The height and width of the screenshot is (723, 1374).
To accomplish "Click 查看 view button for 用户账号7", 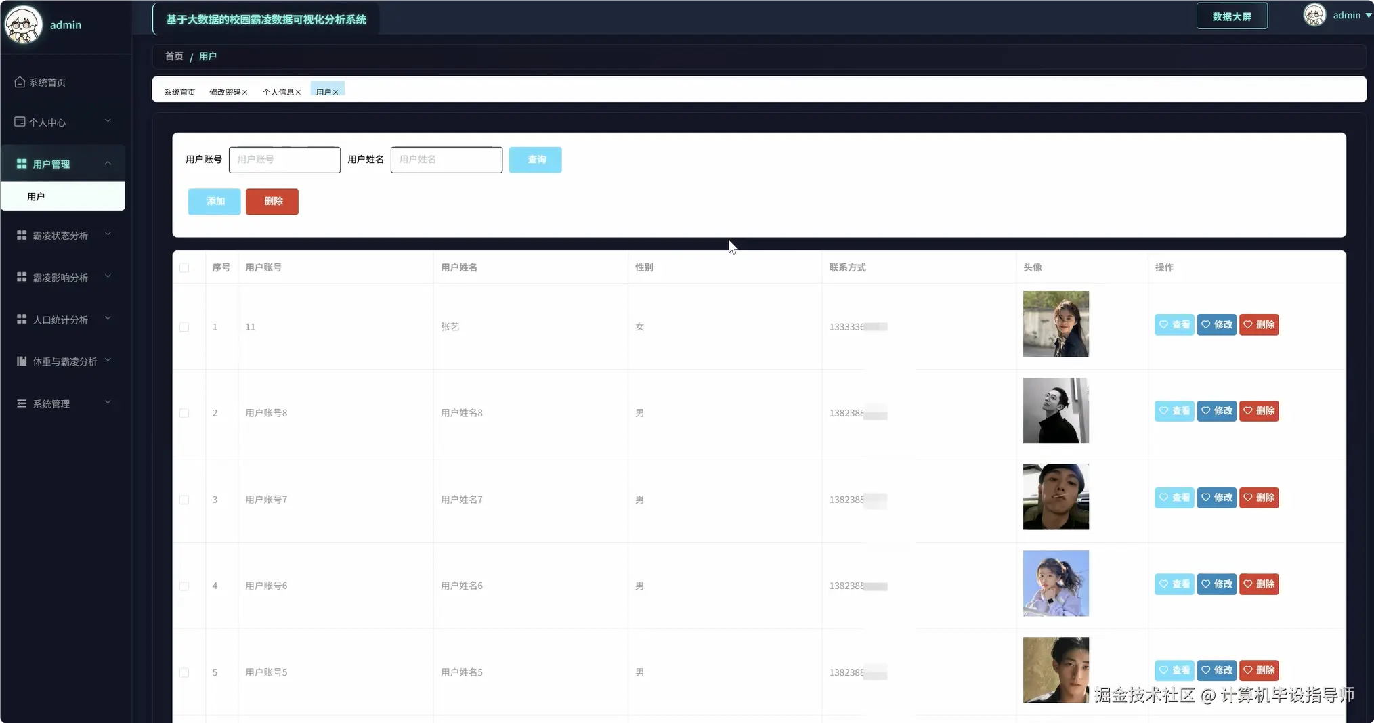I will point(1174,498).
